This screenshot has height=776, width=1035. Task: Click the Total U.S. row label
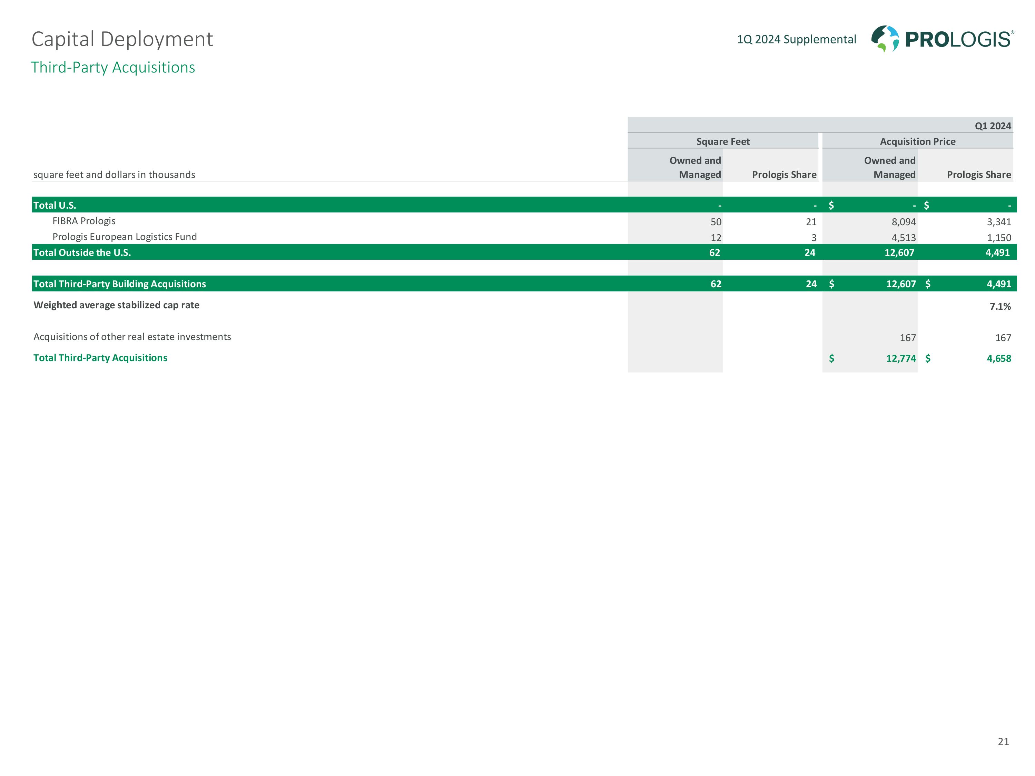point(54,205)
